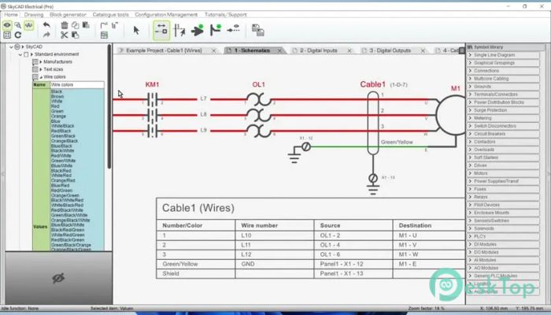This screenshot has height=315, width=551.
Task: Click the OL1 overload label
Action: click(259, 85)
